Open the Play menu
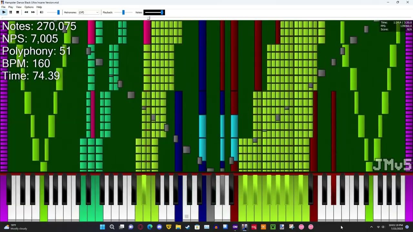Screen dimensions: 413x232 tap(11, 7)
